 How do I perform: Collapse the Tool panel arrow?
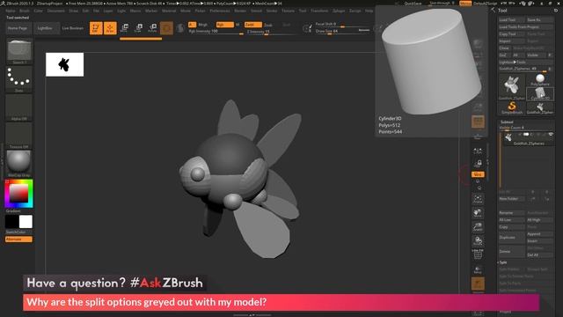tap(493, 11)
